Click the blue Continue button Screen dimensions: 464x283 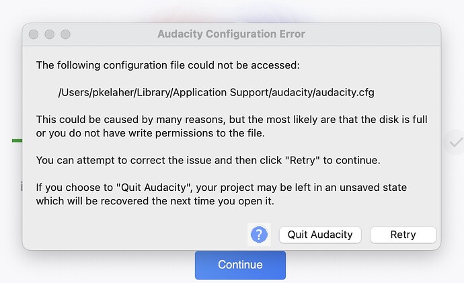[240, 265]
